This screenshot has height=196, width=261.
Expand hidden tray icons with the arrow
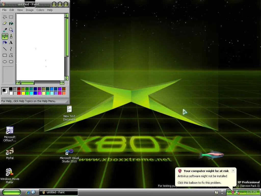(x=228, y=192)
